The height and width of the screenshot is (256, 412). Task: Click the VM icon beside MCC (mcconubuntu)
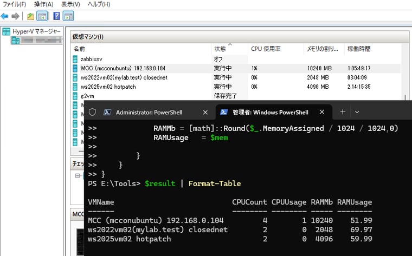click(x=75, y=68)
